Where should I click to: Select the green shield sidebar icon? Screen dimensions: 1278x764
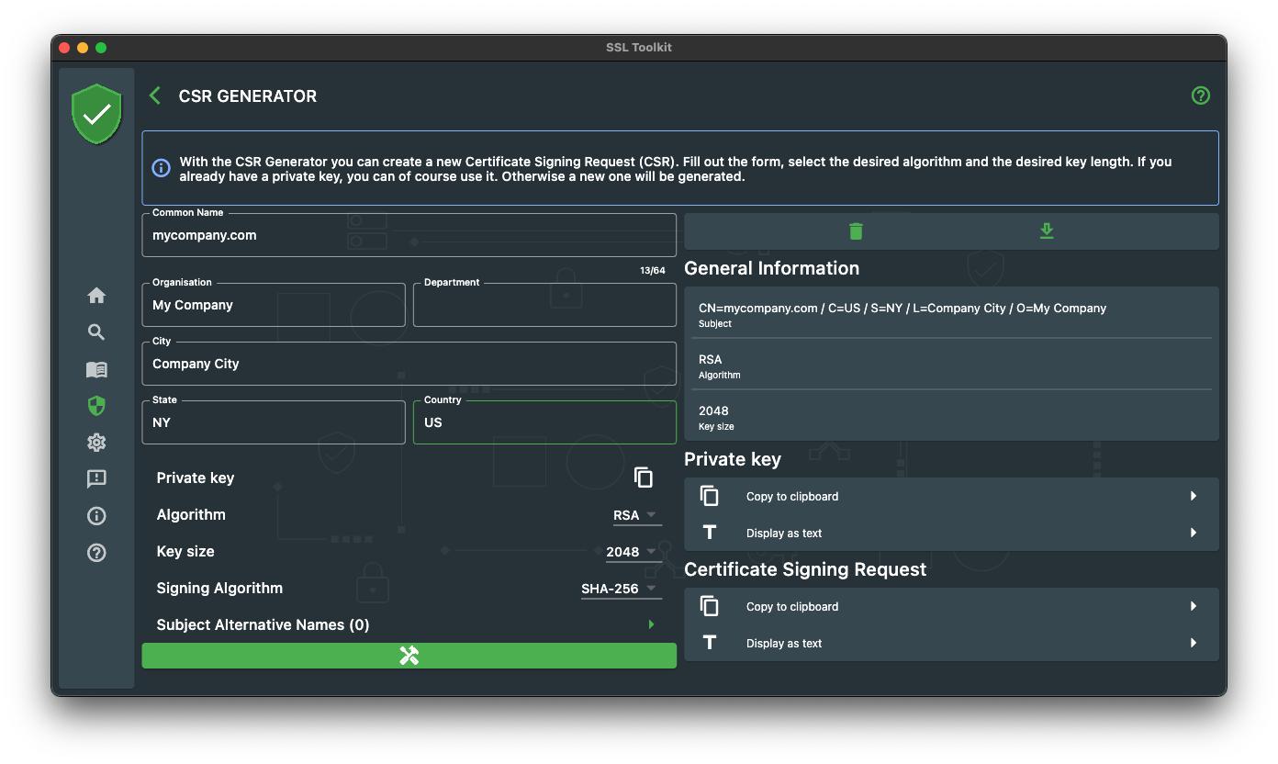click(96, 406)
